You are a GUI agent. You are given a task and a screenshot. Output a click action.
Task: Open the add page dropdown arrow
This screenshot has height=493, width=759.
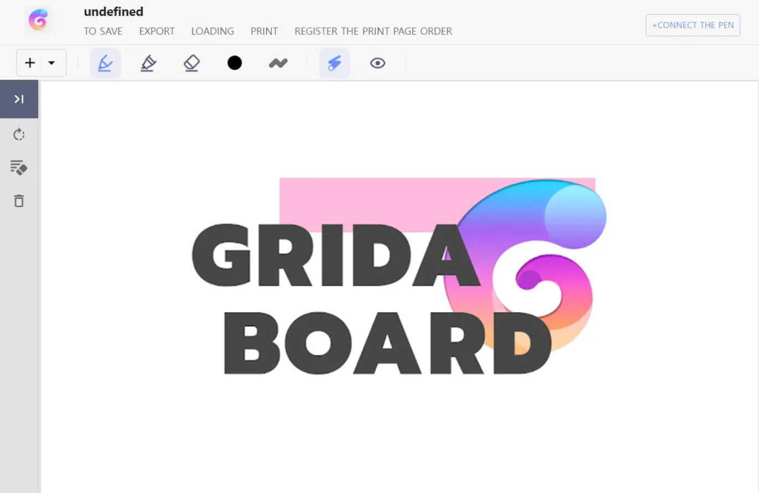click(52, 63)
